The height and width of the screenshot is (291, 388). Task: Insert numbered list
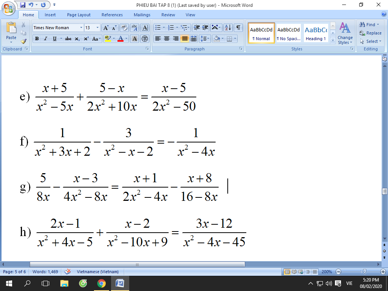pyautogui.click(x=171, y=27)
